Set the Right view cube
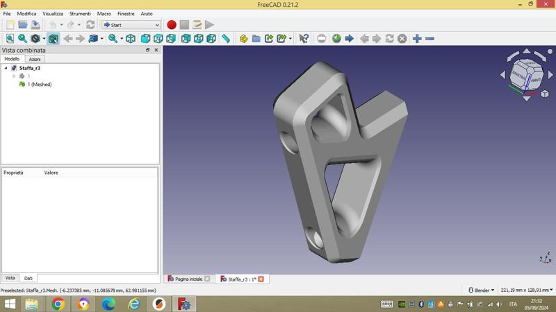This screenshot has height=312, width=556. [x=171, y=39]
